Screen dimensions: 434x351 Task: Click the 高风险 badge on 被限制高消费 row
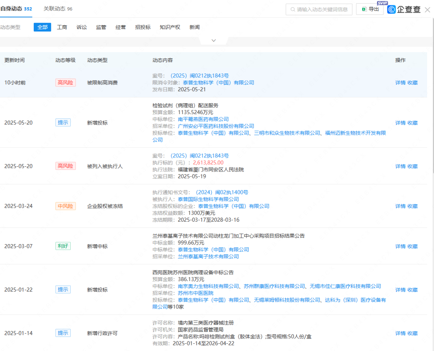tap(66, 82)
